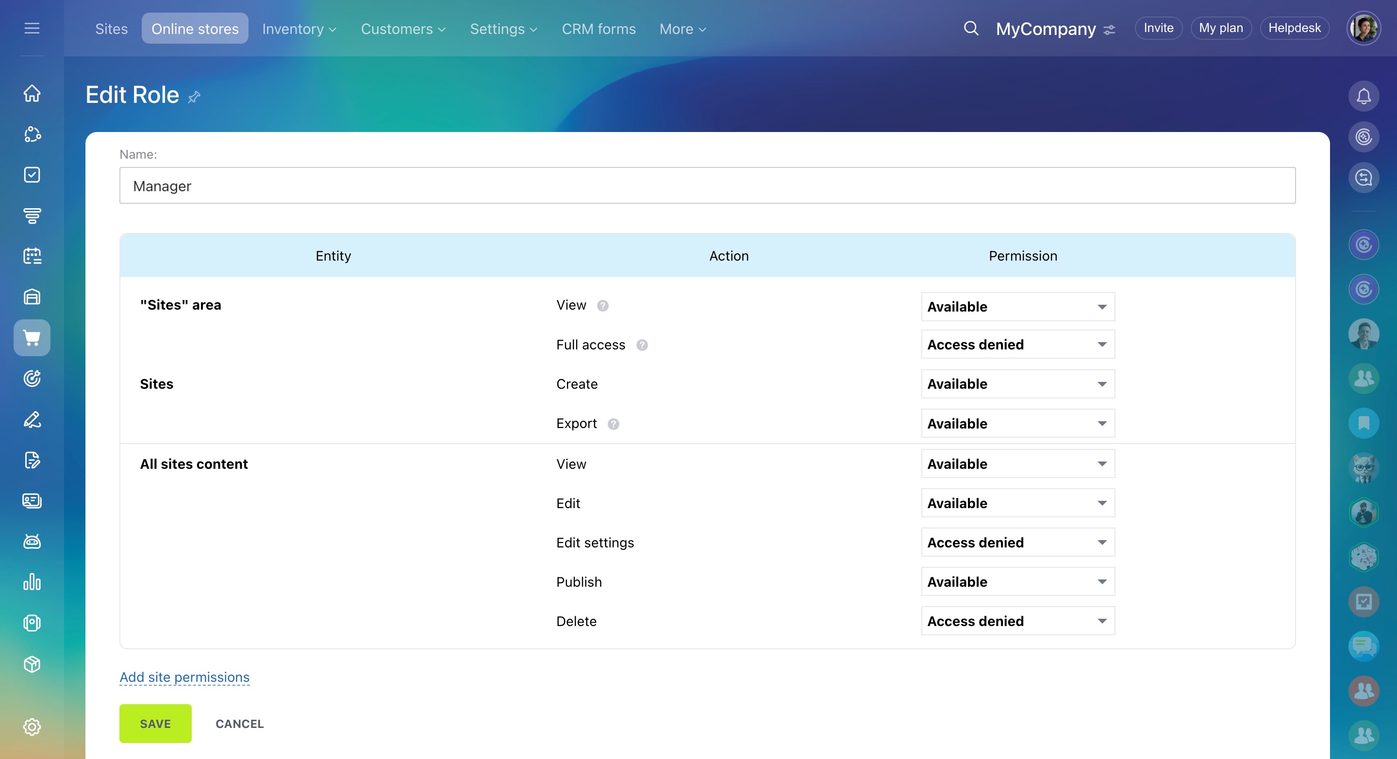Open the Inventory menu
This screenshot has width=1397, height=759.
(299, 29)
